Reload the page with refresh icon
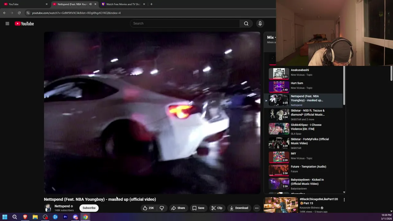 click(x=19, y=13)
